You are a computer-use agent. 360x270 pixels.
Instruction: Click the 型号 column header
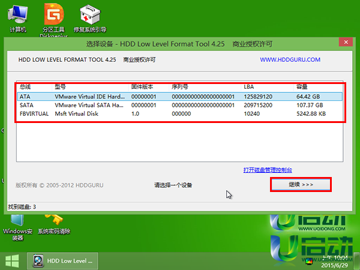pyautogui.click(x=90, y=87)
